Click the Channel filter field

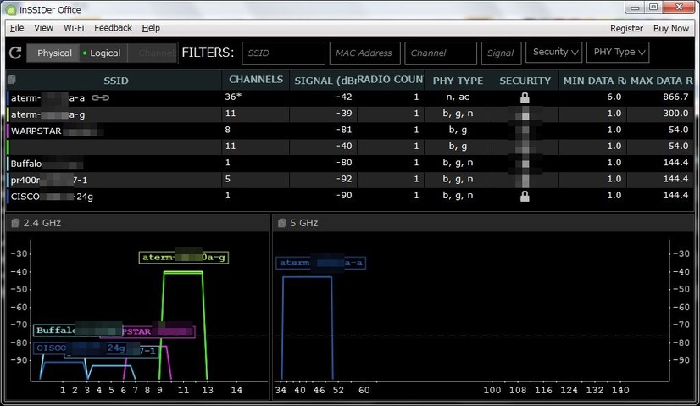441,53
